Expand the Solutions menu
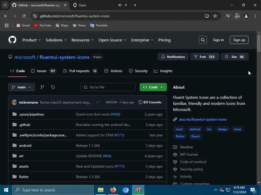This screenshot has width=261, height=195. point(56,40)
